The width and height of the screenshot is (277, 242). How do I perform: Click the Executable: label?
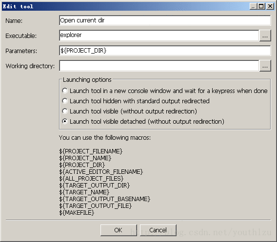(x=21, y=36)
